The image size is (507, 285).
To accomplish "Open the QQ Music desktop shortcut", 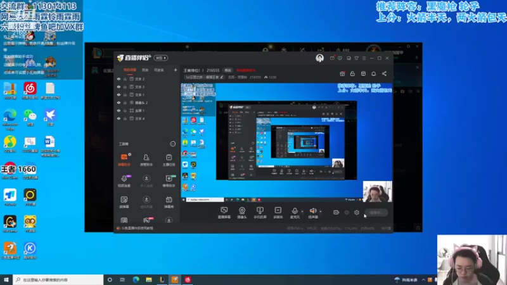I will coord(10,144).
